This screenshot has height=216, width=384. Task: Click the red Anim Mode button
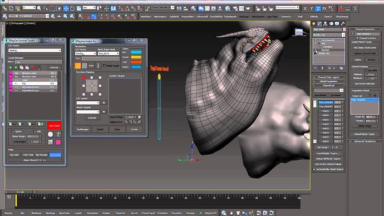55,126
